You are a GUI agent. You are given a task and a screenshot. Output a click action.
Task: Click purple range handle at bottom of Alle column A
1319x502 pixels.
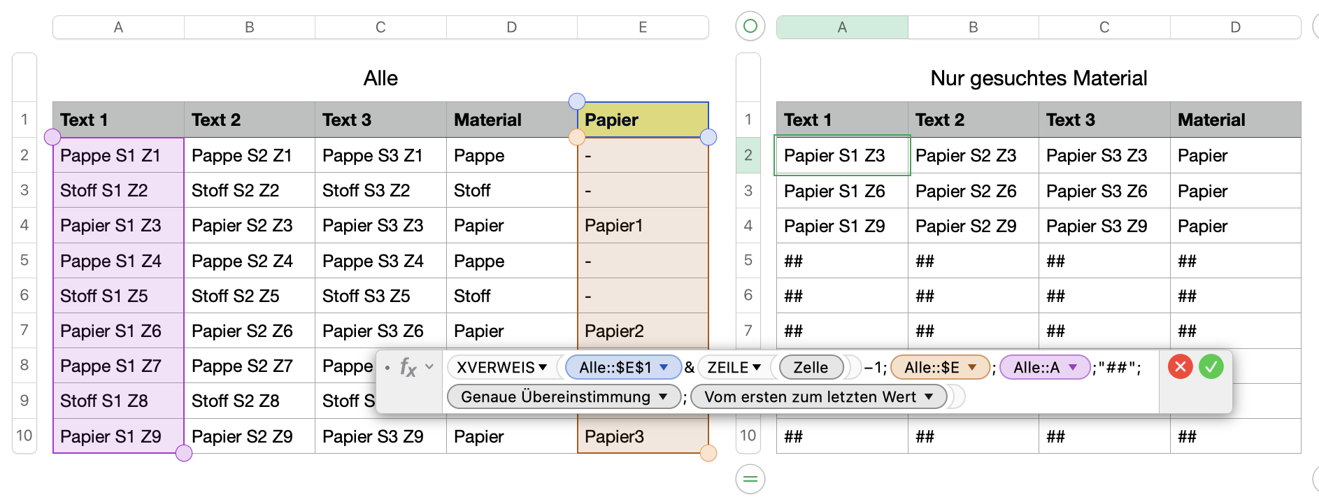[x=184, y=453]
